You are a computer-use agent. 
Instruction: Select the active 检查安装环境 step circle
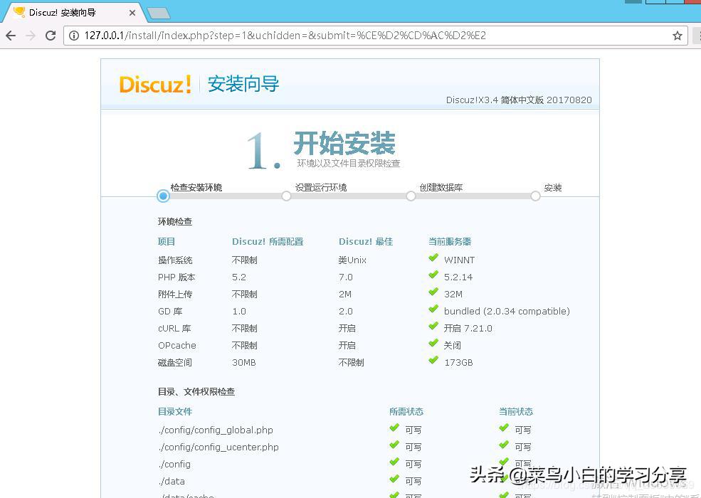(163, 196)
